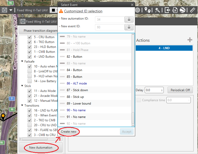The image size is (198, 154).
Task: Select event 88 - Stick up
Action: (x=95, y=97)
